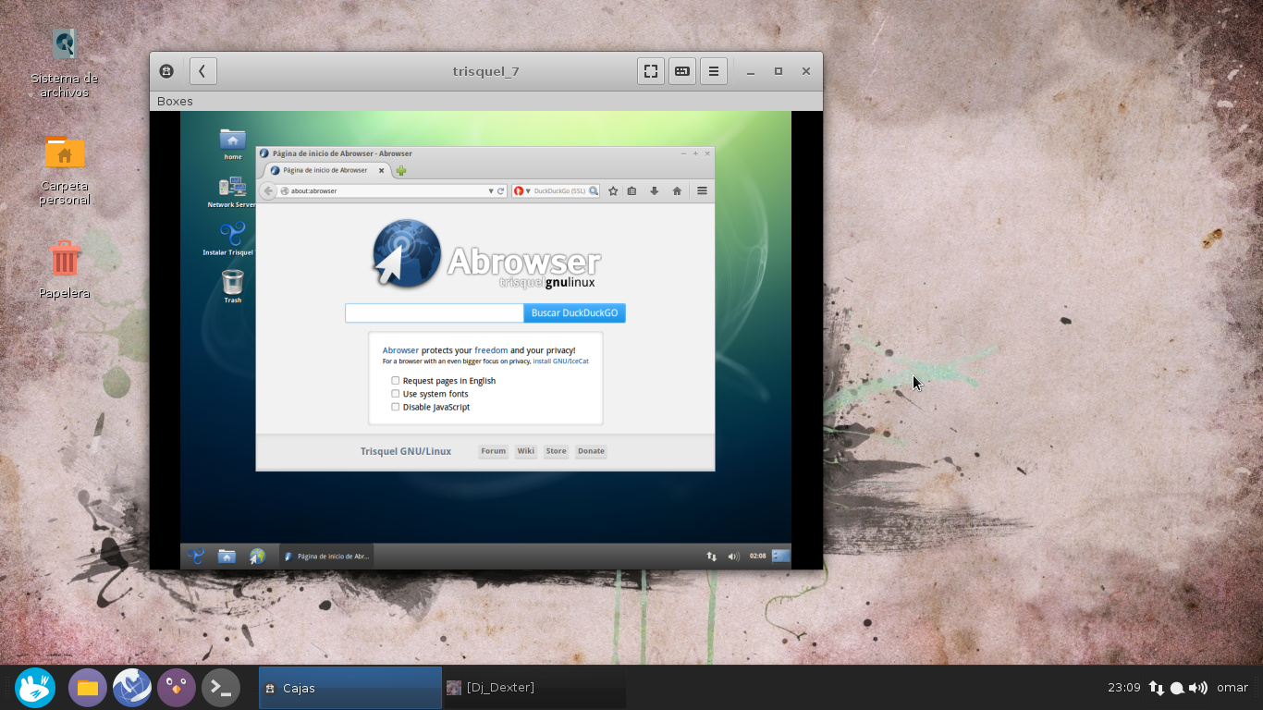Open the Abrowser hamburger menu
1263x710 pixels.
[702, 191]
